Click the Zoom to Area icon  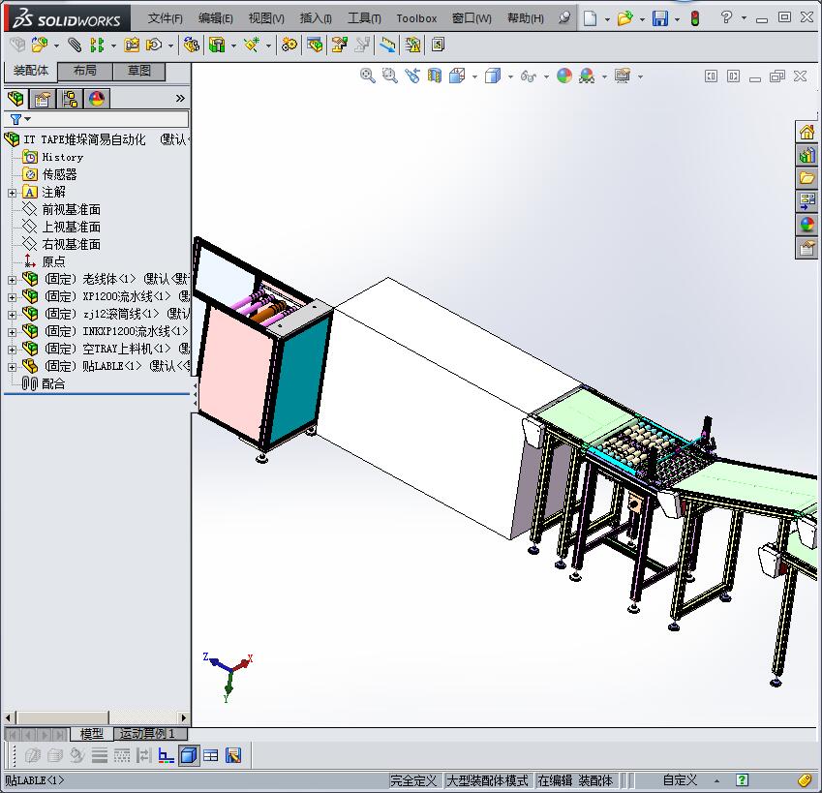tap(389, 76)
